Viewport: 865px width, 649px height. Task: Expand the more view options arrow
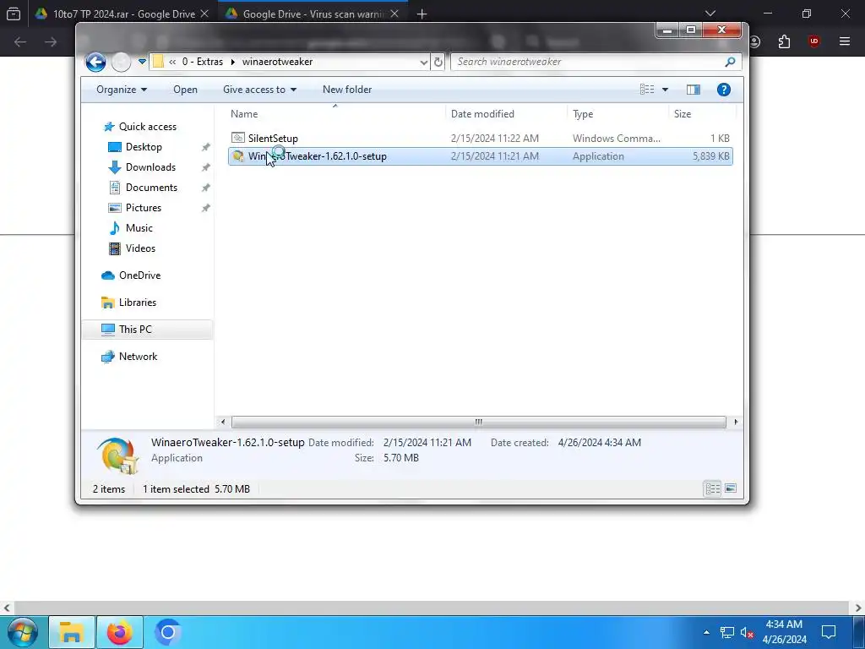click(665, 90)
